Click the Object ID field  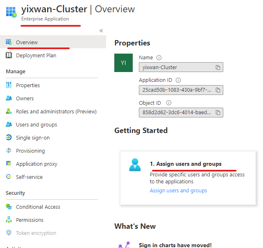point(181,113)
